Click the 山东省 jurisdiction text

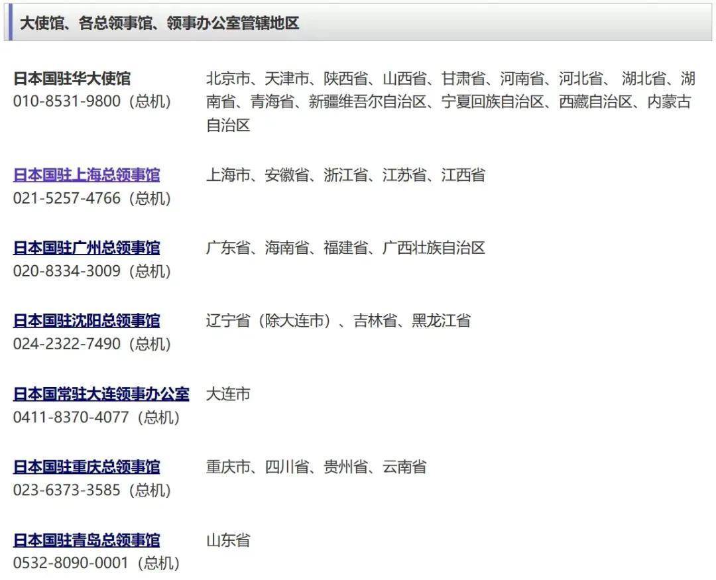[x=228, y=540]
